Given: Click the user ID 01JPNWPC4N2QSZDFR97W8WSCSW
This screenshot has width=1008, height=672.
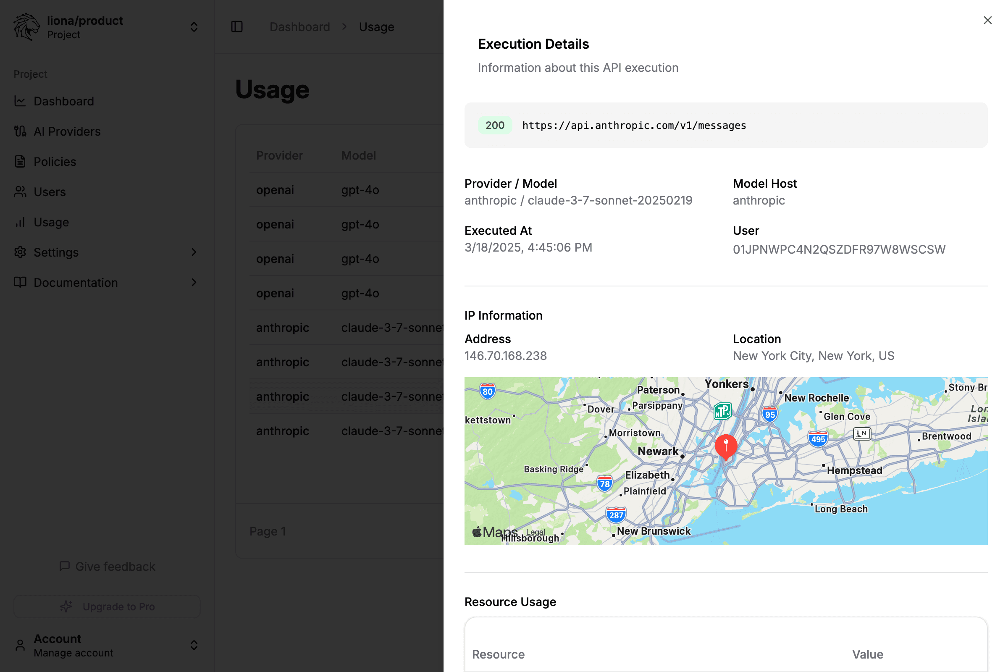Looking at the screenshot, I should (839, 249).
